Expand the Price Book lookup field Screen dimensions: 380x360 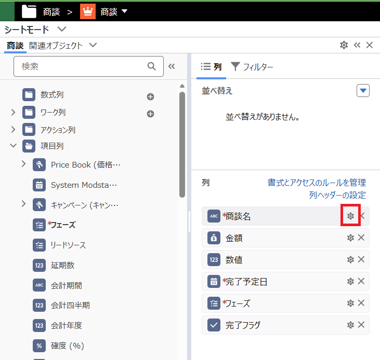pyautogui.click(x=23, y=164)
